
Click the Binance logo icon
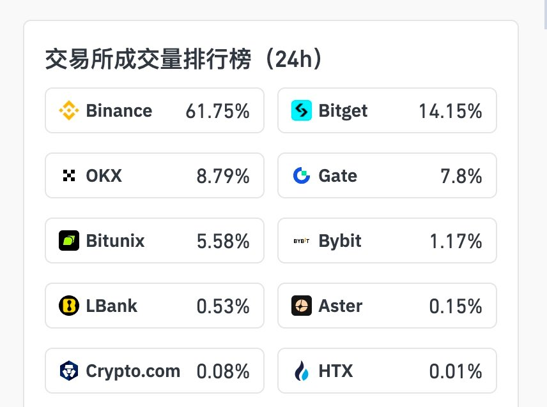pyautogui.click(x=69, y=110)
